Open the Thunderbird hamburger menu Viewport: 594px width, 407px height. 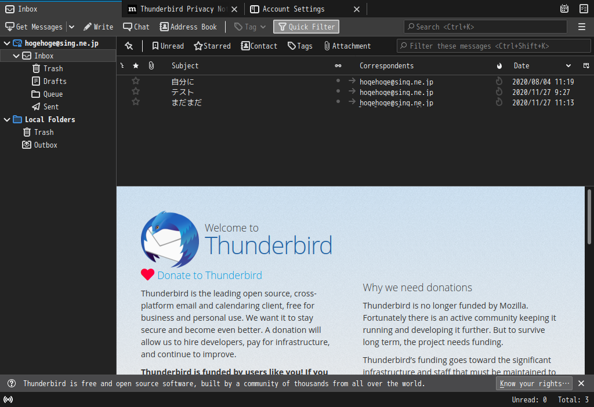pyautogui.click(x=581, y=27)
